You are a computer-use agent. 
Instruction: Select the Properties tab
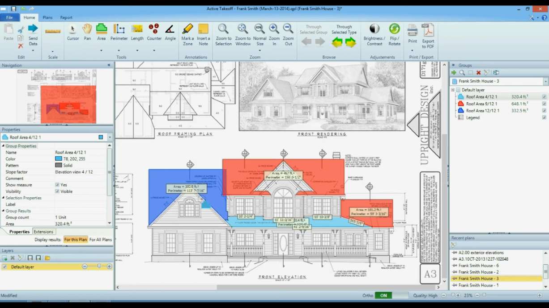click(x=19, y=232)
